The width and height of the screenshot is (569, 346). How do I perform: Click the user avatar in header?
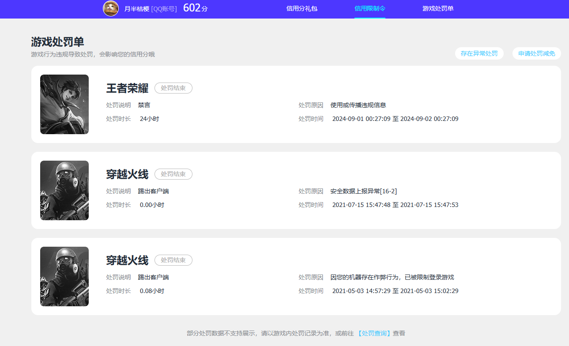111,8
